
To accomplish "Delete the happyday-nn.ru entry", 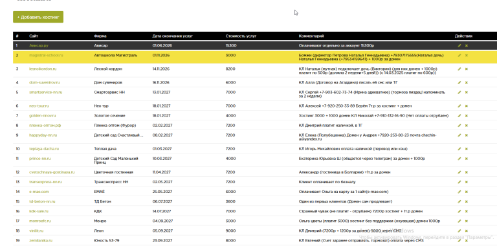I will 466,135.
